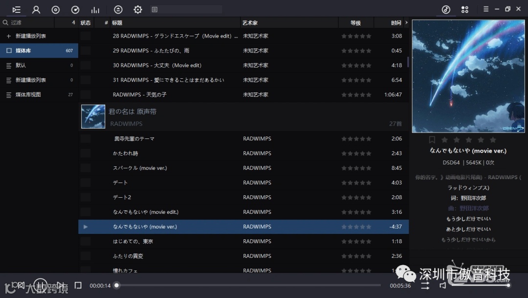
Task: Click the clock-dial icon in top toolbar
Action: [75, 9]
